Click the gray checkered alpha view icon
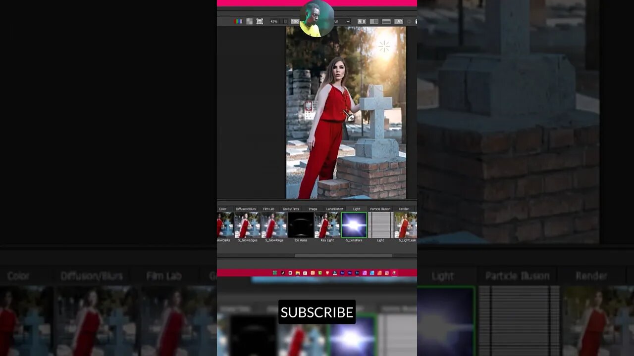 249,21
